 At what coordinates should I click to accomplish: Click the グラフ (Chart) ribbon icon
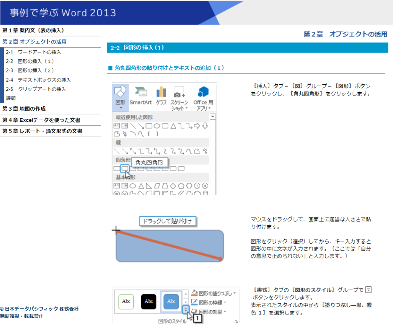click(161, 96)
